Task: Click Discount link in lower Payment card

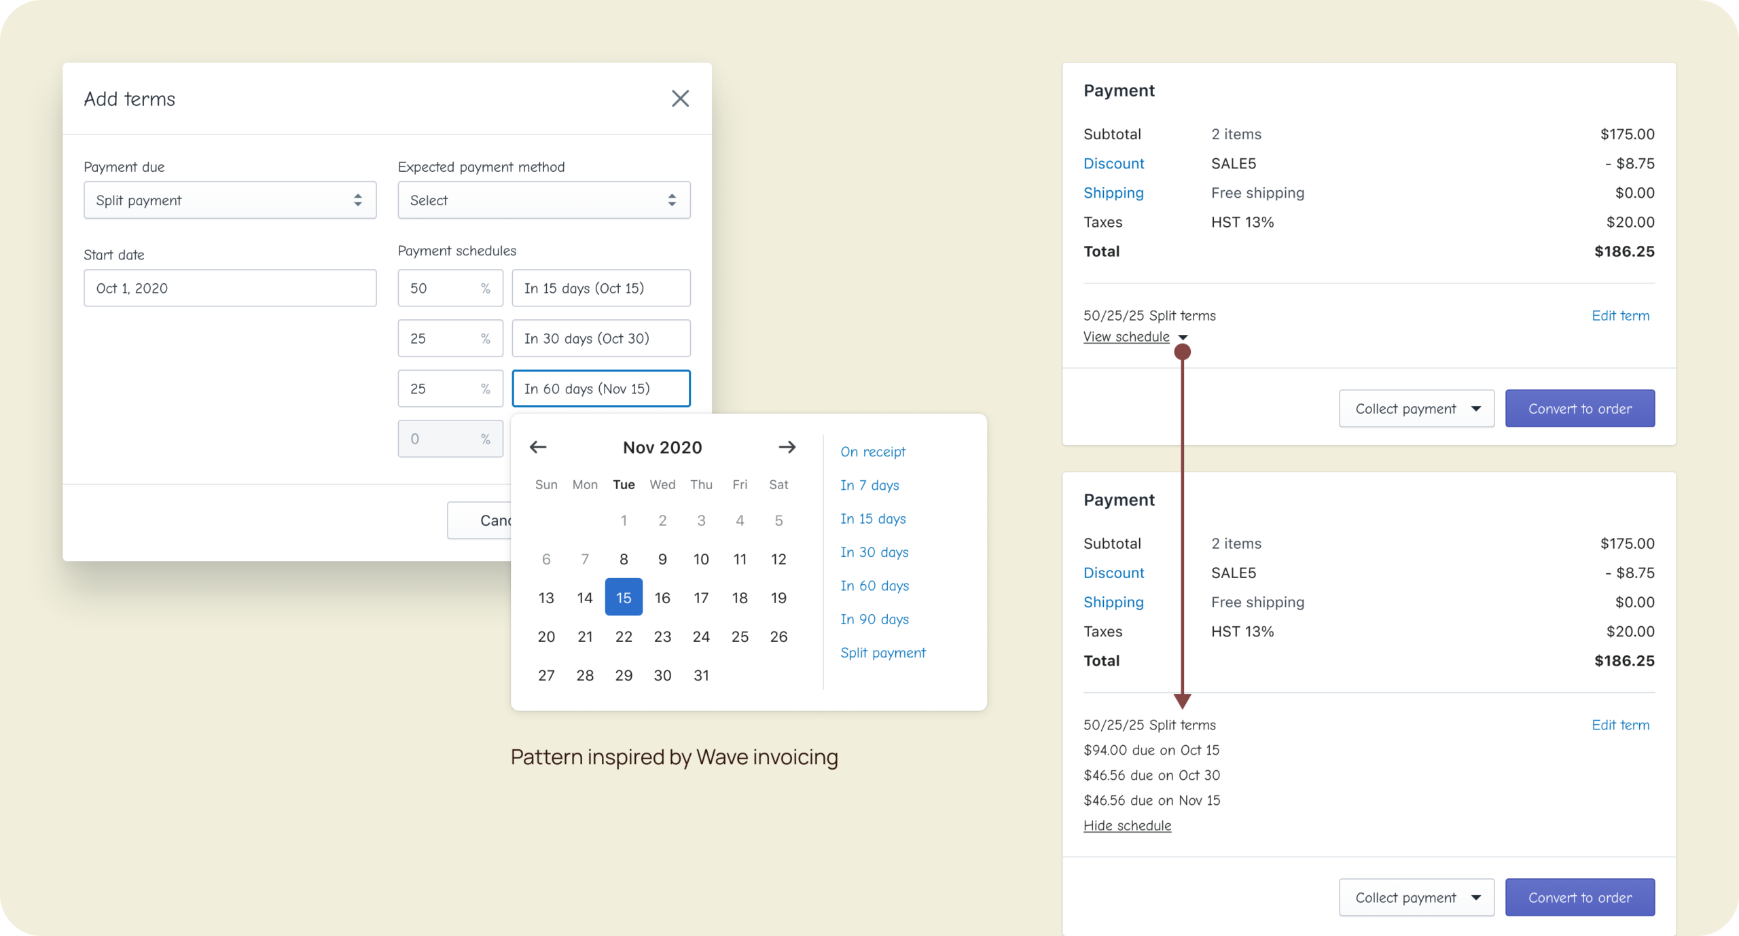Action: [x=1113, y=573]
